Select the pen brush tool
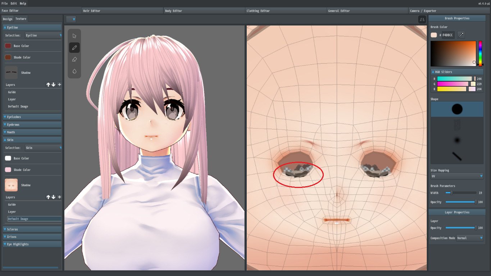Screen dimensions: 491x276 pos(74,47)
